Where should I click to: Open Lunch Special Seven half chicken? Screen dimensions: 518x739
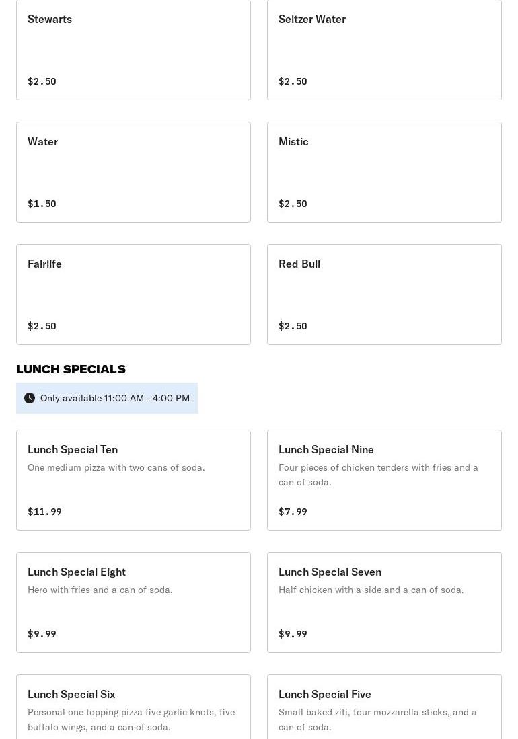tap(384, 602)
